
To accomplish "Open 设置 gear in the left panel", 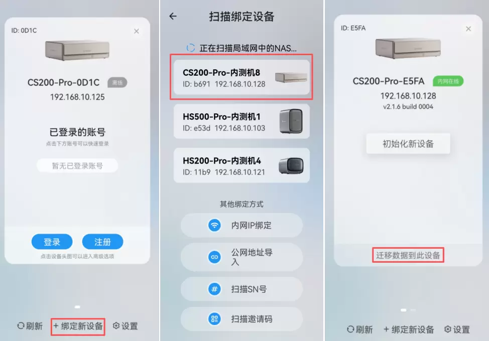I will [x=125, y=326].
